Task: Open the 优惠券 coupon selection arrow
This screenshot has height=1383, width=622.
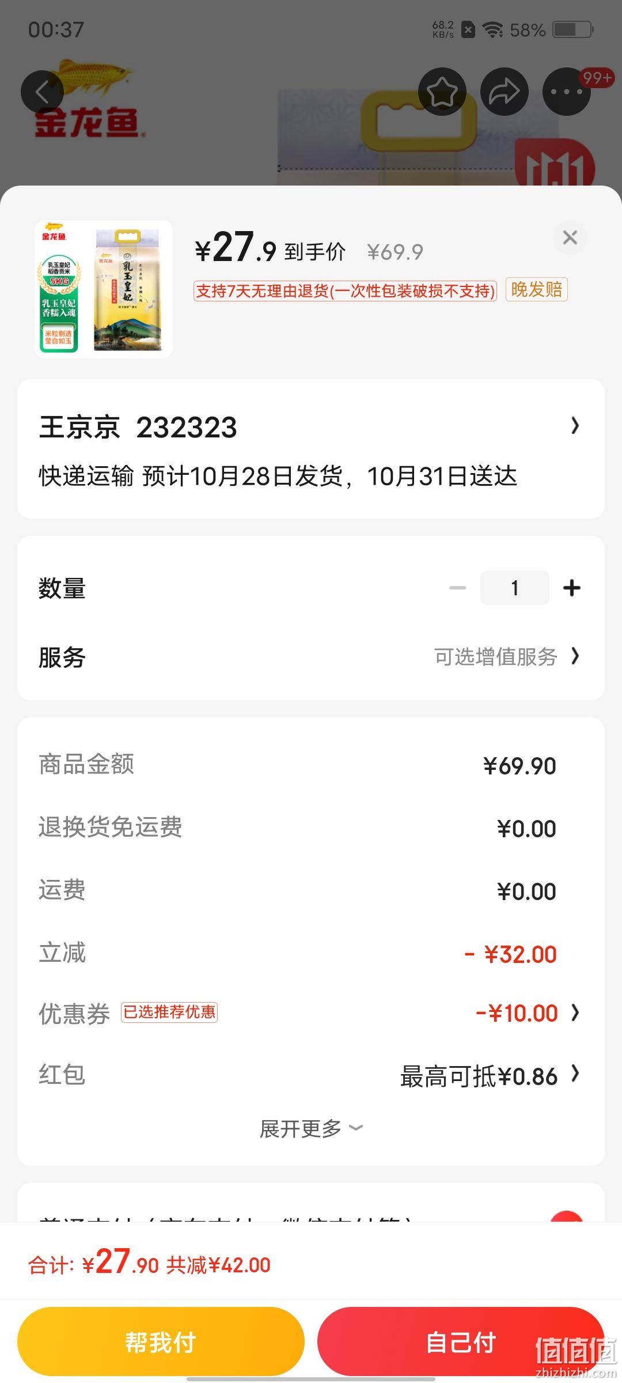Action: [x=575, y=1012]
